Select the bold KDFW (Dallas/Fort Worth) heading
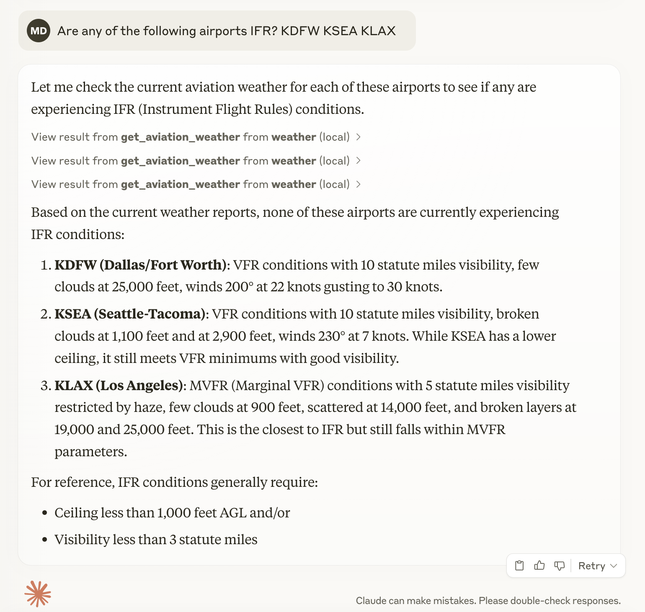 coord(140,265)
